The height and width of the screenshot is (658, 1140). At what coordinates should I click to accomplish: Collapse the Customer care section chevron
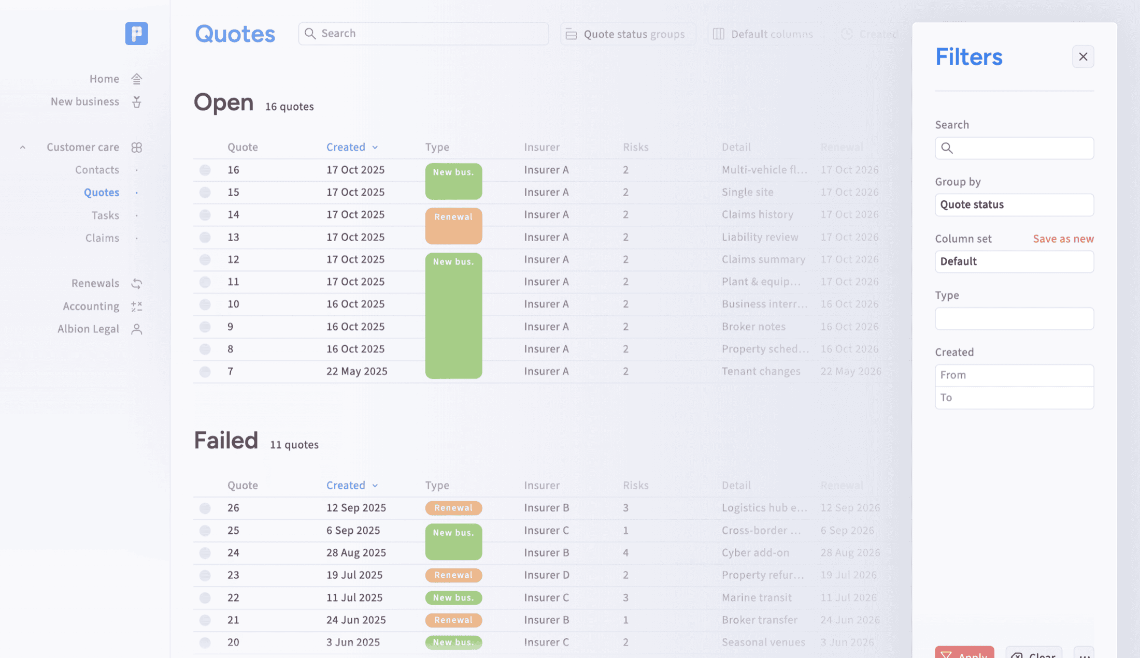point(23,147)
